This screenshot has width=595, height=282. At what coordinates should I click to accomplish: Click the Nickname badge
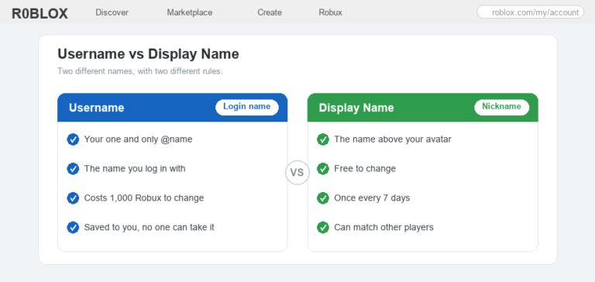[502, 107]
